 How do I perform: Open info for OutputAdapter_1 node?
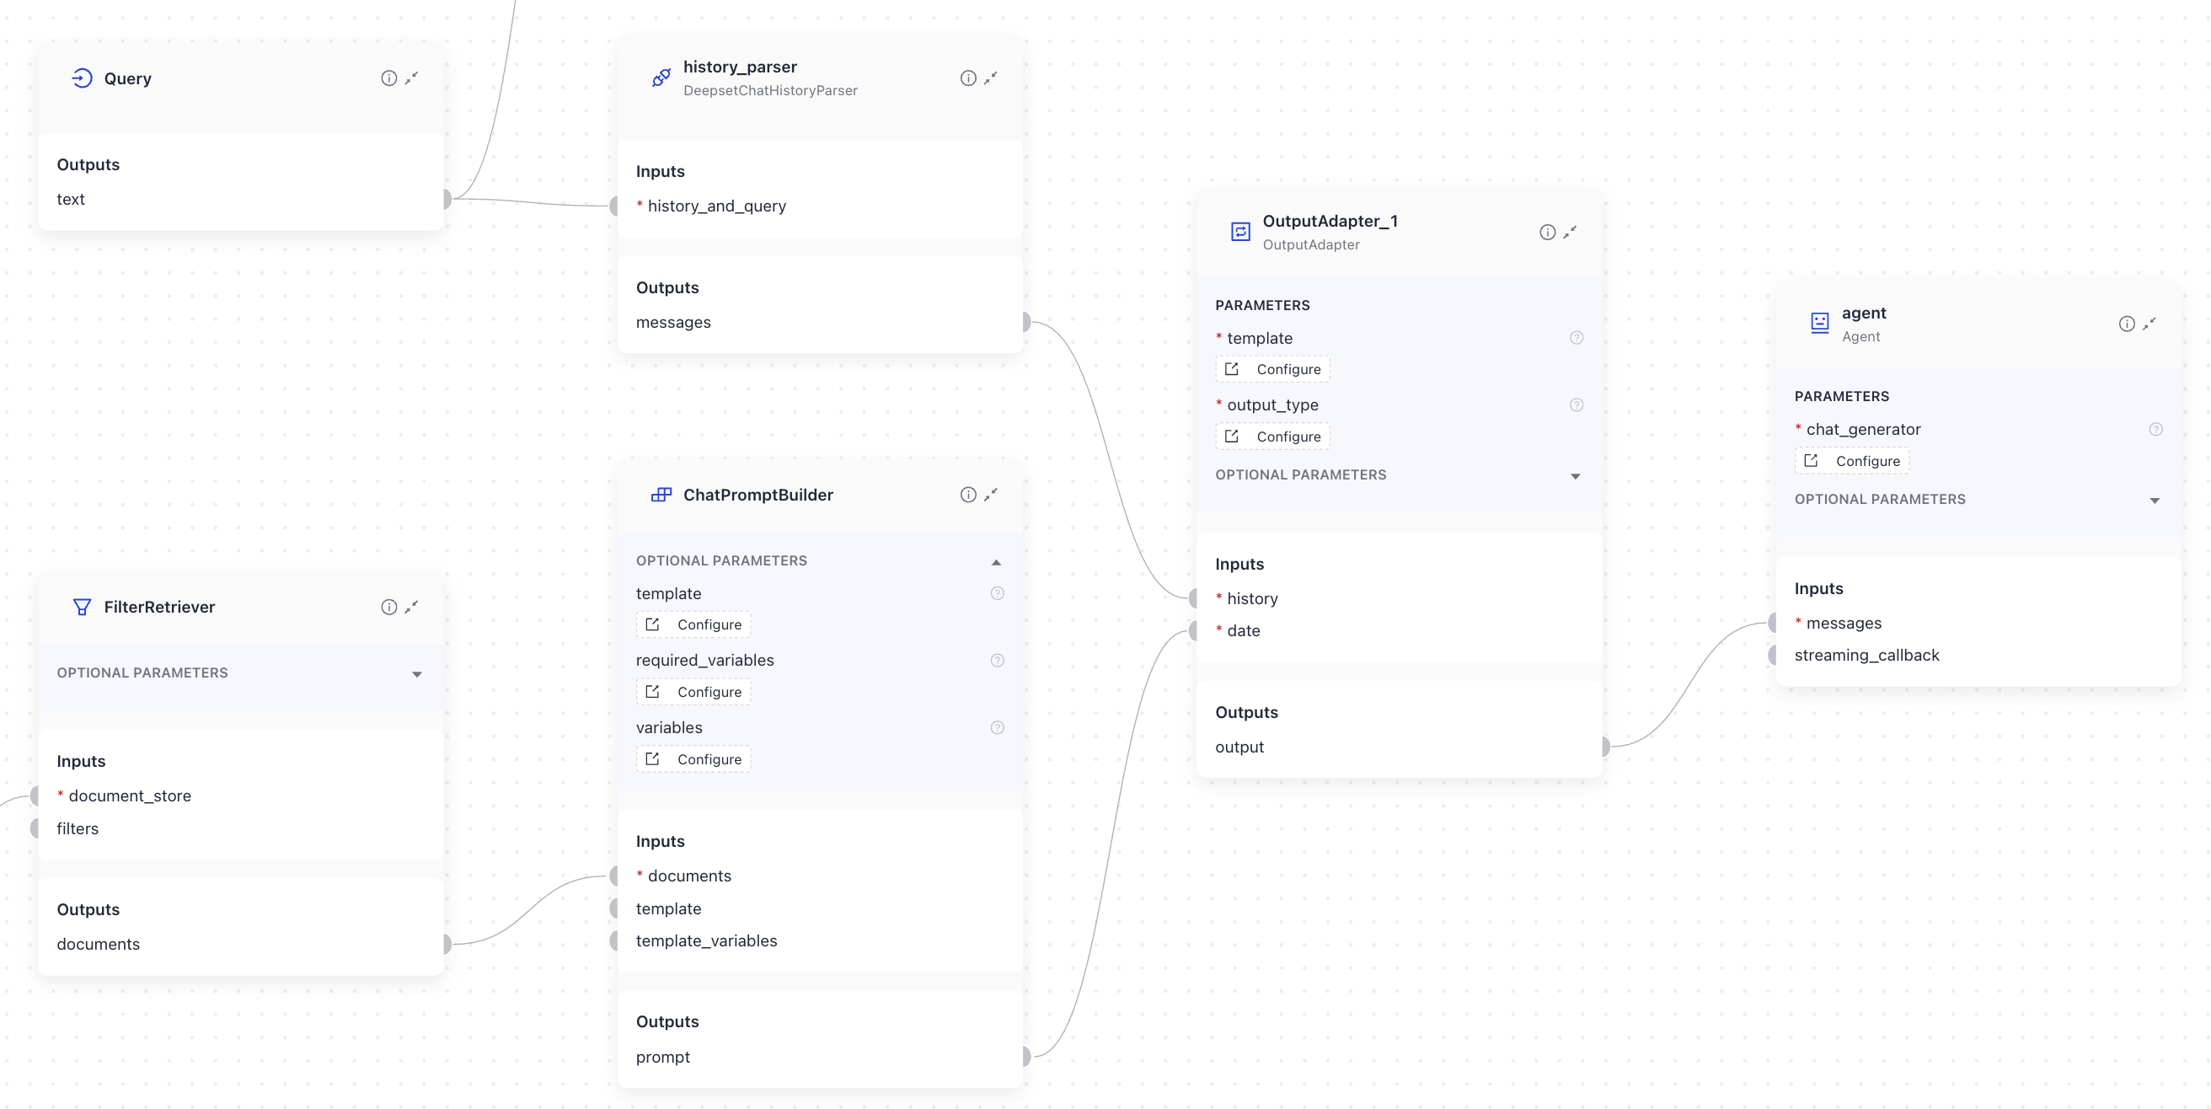(x=1547, y=233)
